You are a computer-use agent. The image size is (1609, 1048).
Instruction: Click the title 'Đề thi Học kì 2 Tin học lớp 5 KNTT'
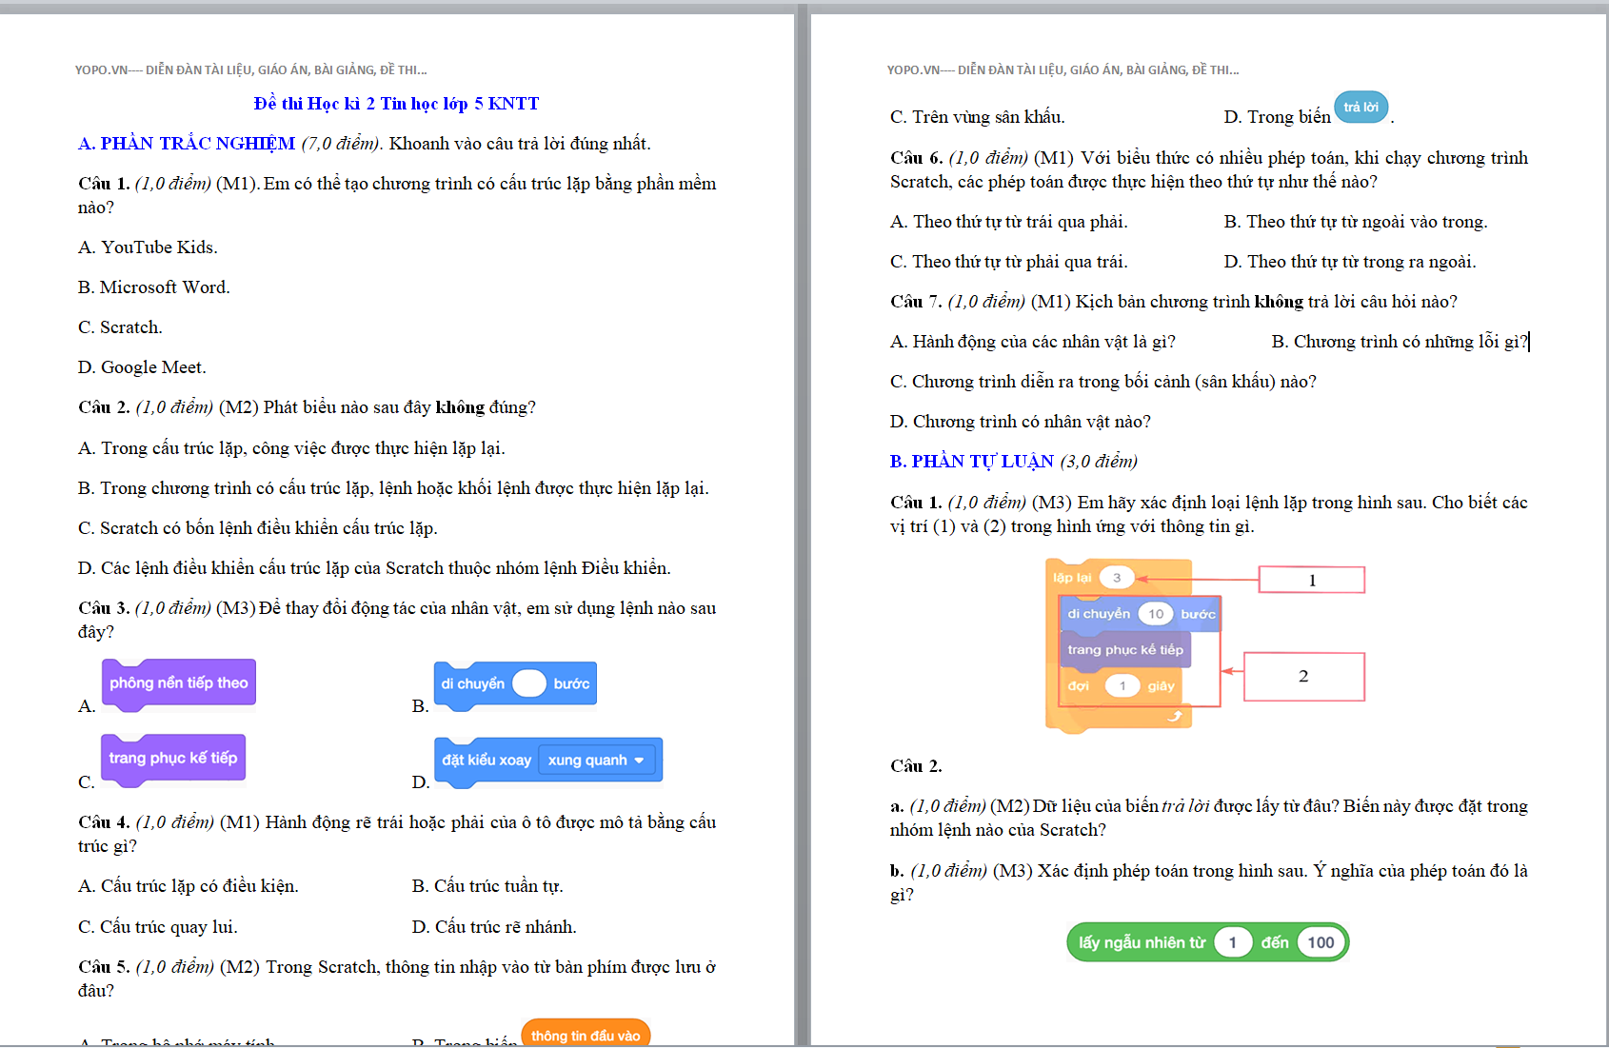[x=396, y=104]
